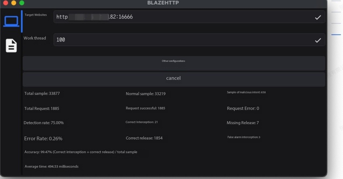
Task: Select the 'Accuracy: 99.47%' line
Action: point(81,152)
